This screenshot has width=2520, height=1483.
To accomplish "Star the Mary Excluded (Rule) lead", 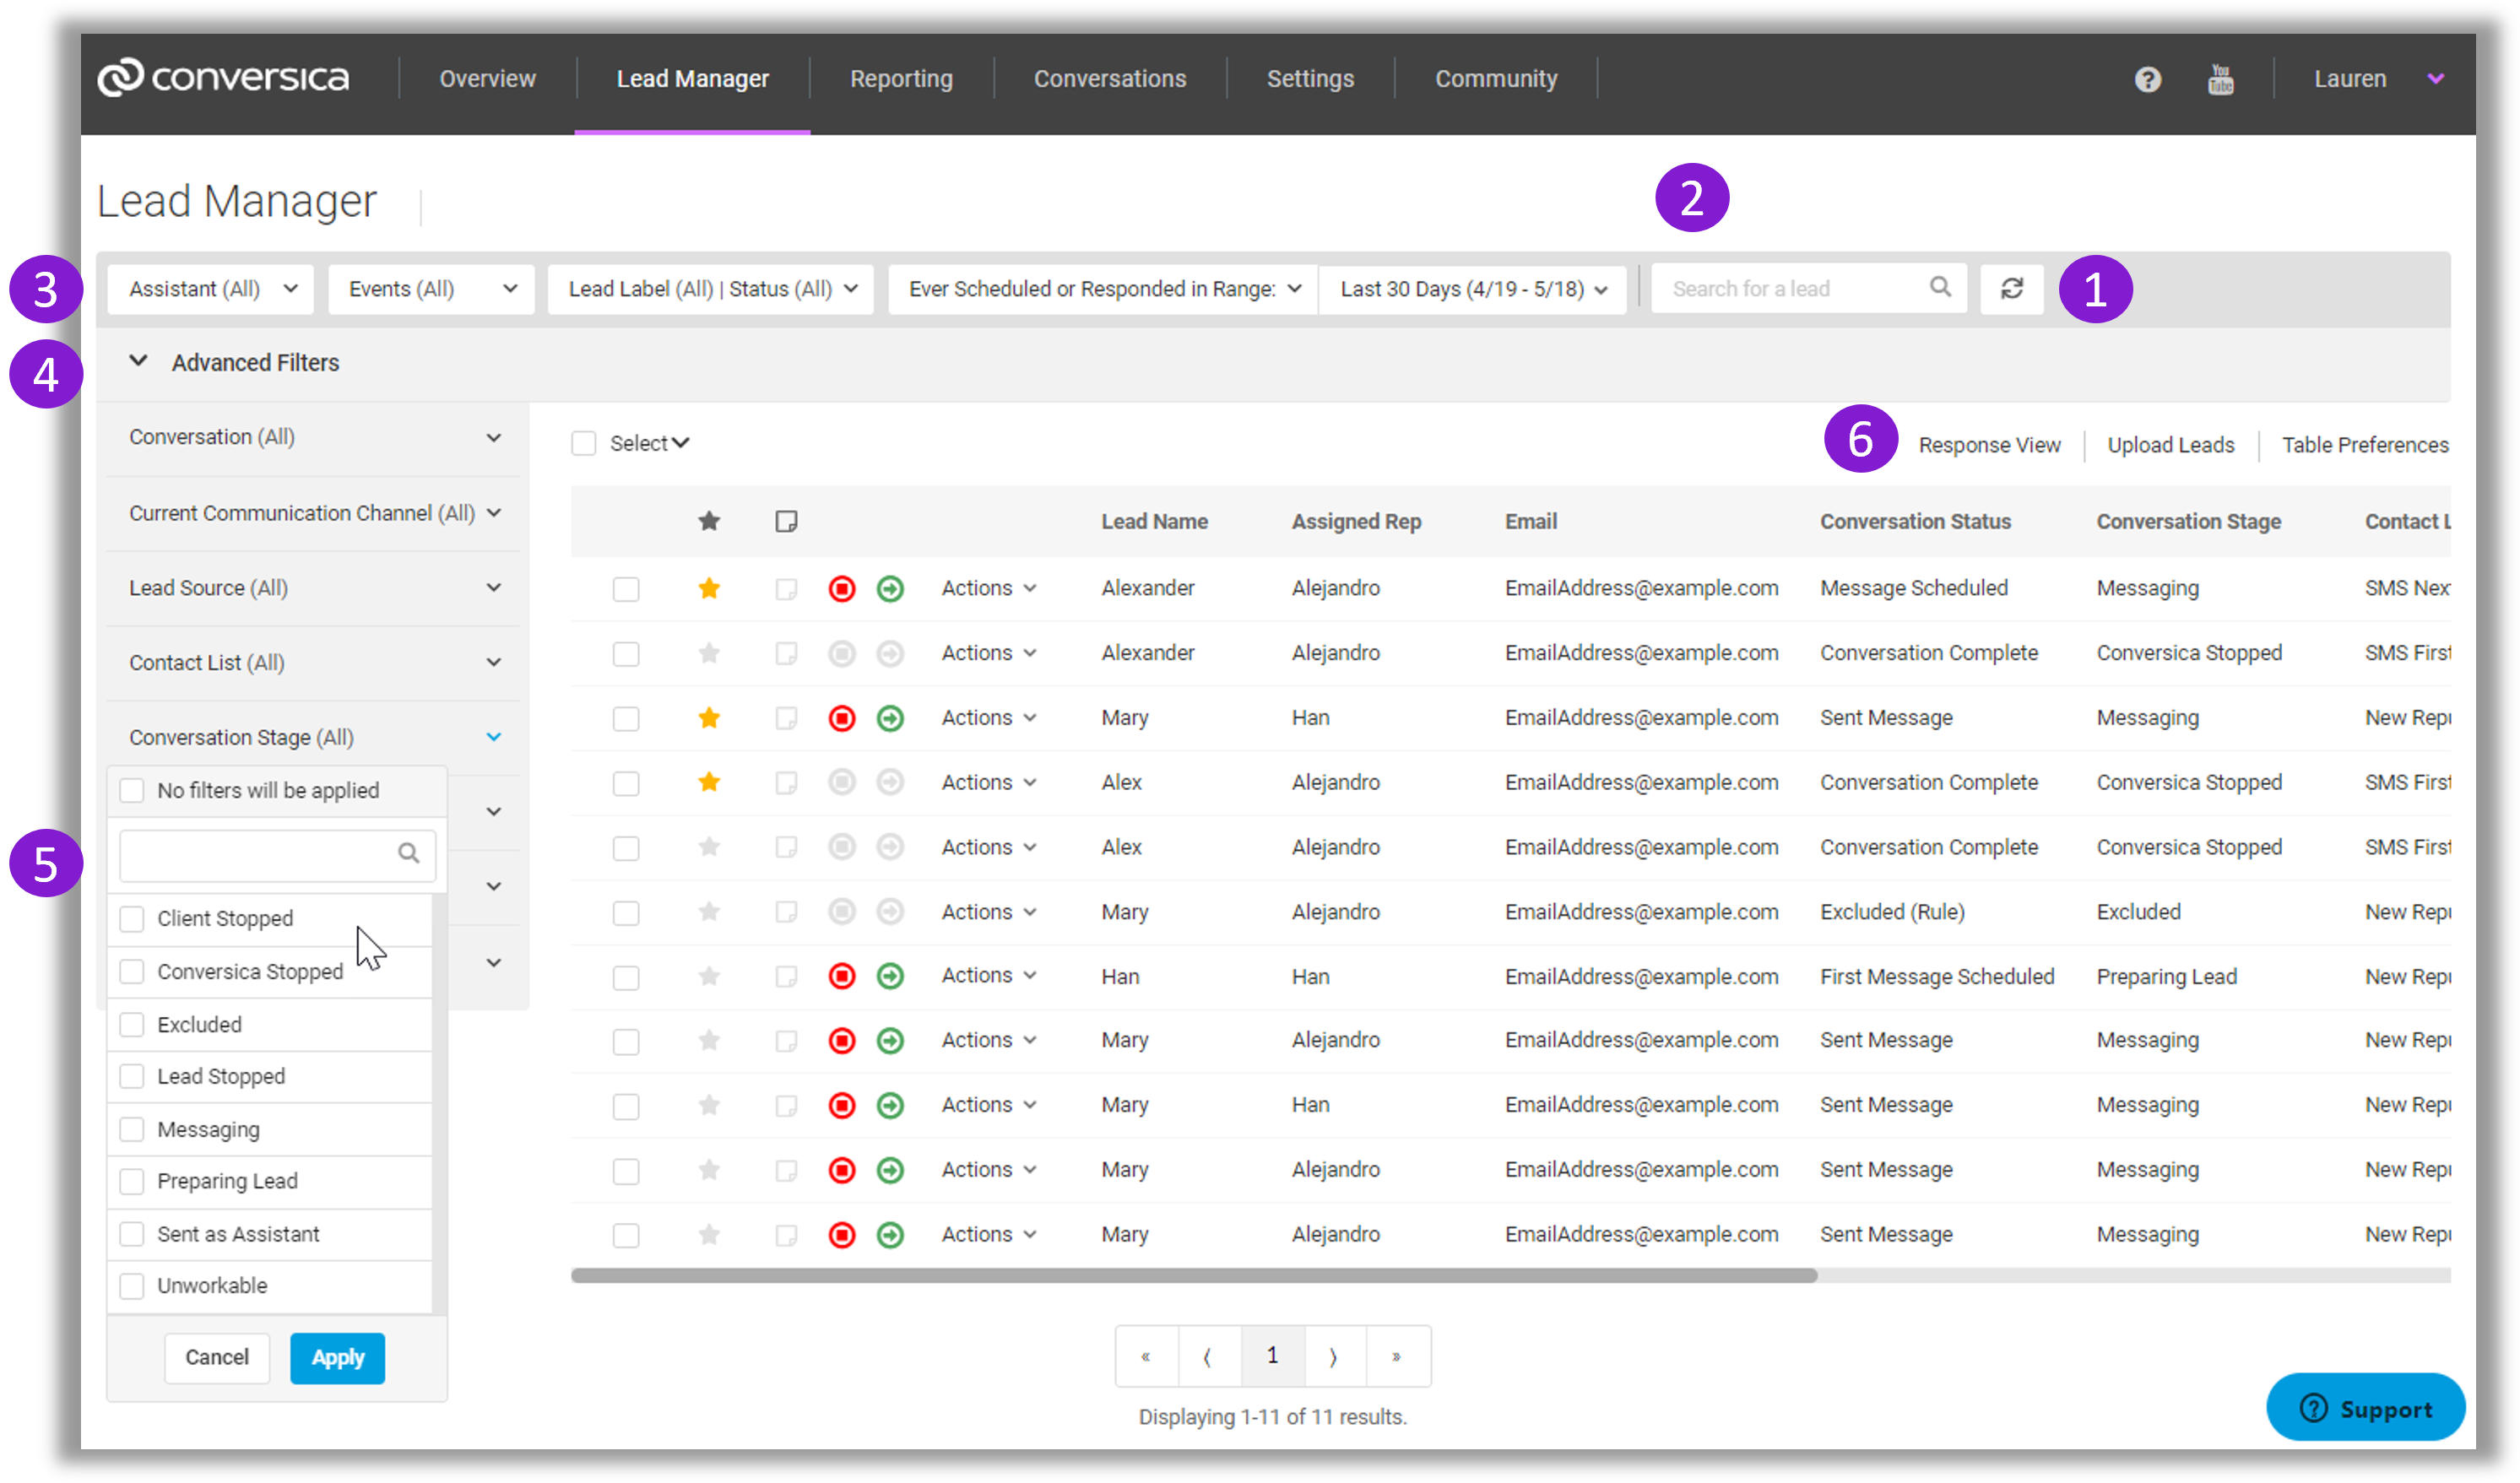I will [709, 911].
